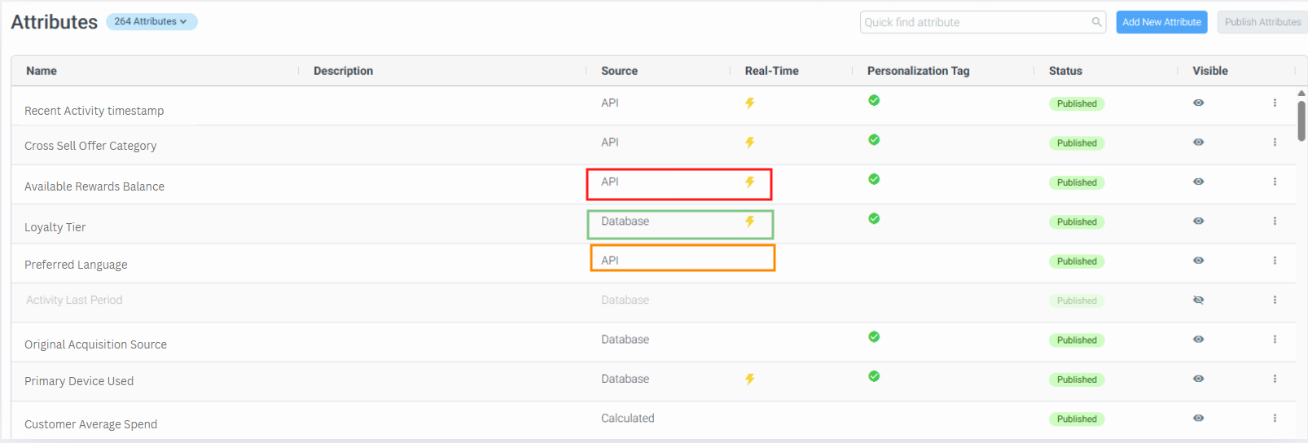Click personalization checkmark for Cross Sell Offer Category
The width and height of the screenshot is (1308, 443).
[x=874, y=139]
